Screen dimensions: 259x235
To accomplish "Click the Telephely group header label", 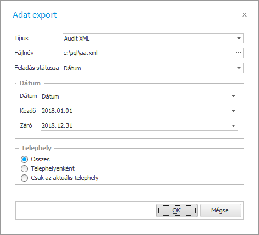I will point(36,148).
